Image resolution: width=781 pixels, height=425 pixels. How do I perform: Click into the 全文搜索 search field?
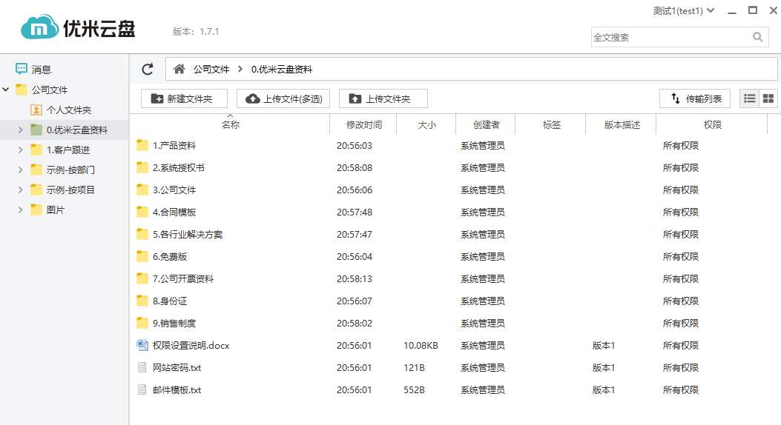[x=668, y=37]
